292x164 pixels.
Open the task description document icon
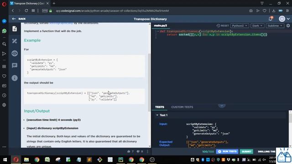[15, 29]
